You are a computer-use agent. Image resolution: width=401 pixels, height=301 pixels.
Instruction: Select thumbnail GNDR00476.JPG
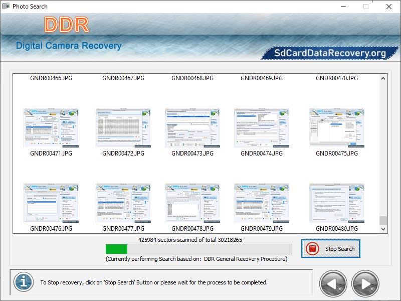(x=51, y=203)
